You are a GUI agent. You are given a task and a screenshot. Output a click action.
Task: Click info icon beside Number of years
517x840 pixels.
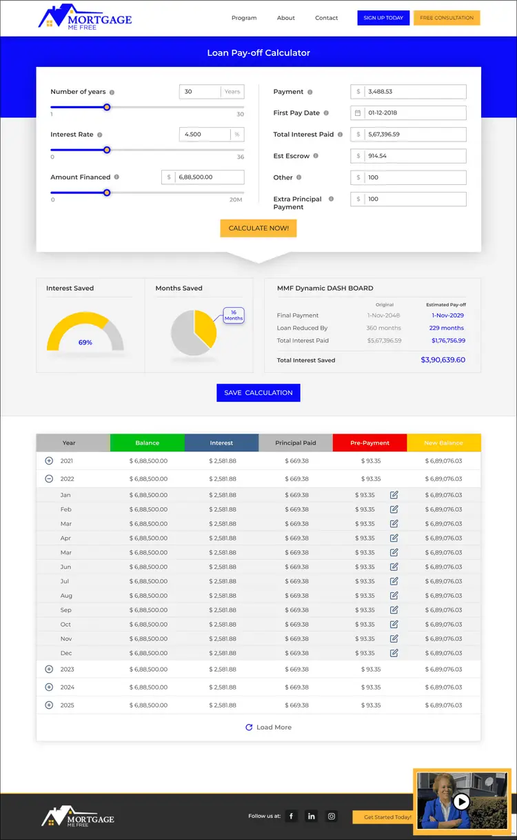point(112,92)
